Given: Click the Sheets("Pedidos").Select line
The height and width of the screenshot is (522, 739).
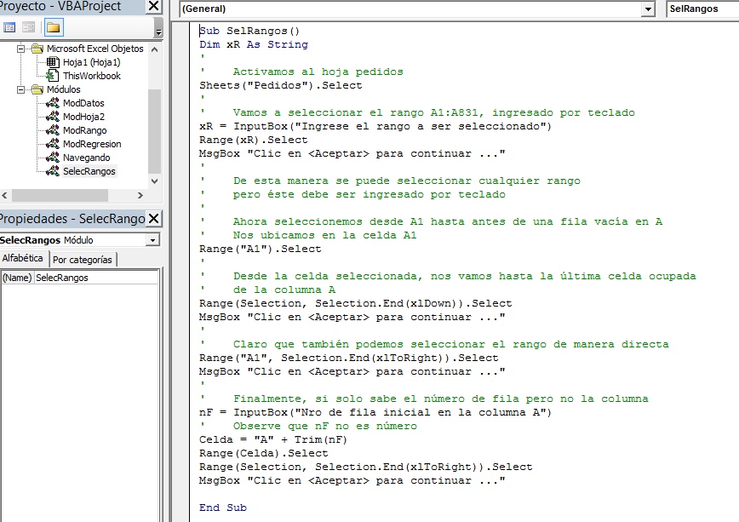Looking at the screenshot, I should [x=281, y=85].
